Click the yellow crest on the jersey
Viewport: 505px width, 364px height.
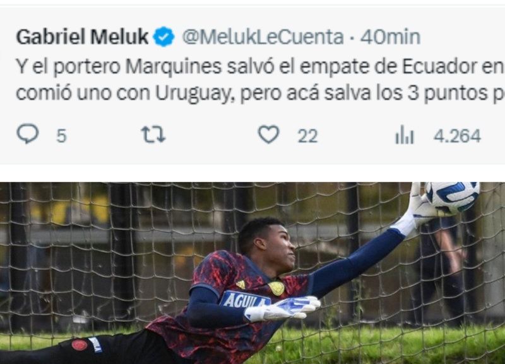click(276, 288)
